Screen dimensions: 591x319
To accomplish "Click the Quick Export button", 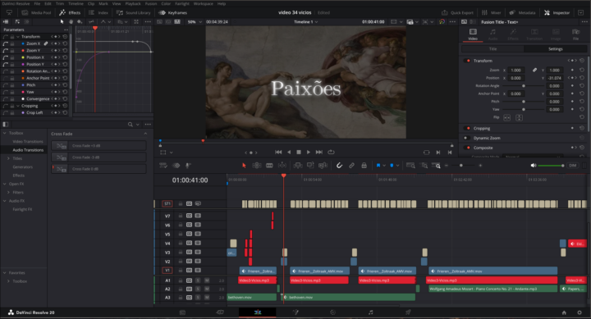I will pyautogui.click(x=457, y=12).
